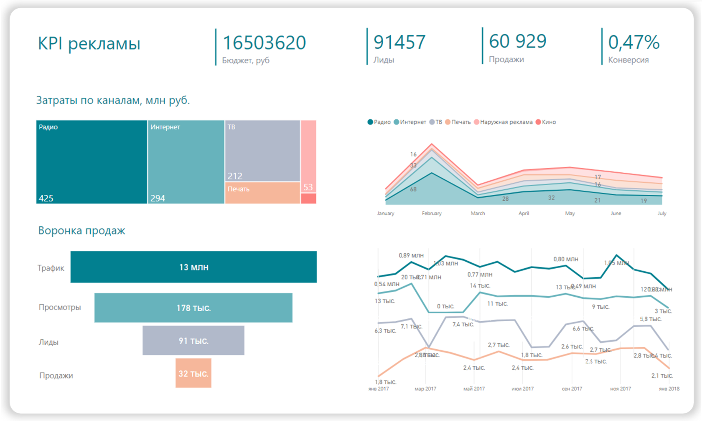This screenshot has width=702, height=421.
Task: Click the Лиды funnel bar 91 тыс.
Action: coord(193,340)
